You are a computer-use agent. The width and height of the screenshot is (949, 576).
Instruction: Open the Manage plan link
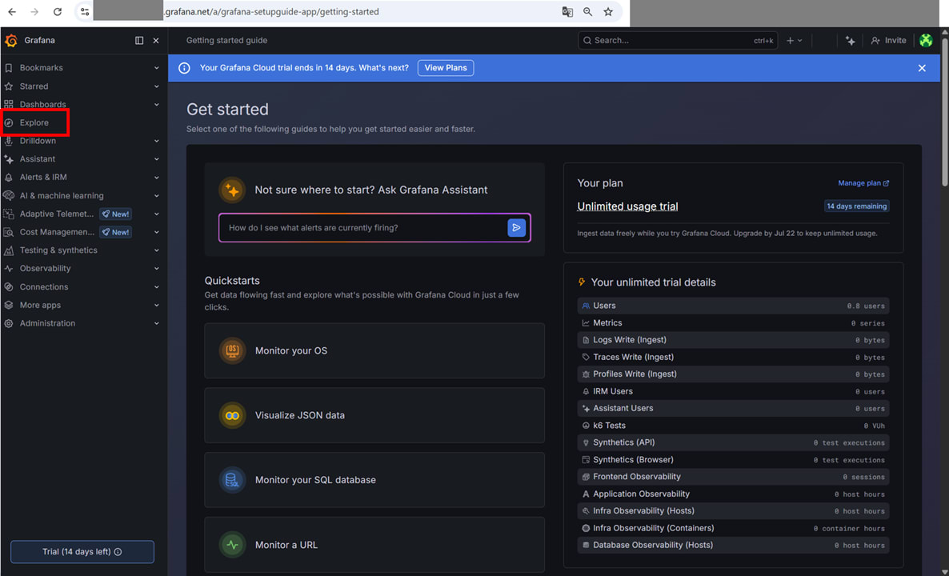[x=863, y=183]
